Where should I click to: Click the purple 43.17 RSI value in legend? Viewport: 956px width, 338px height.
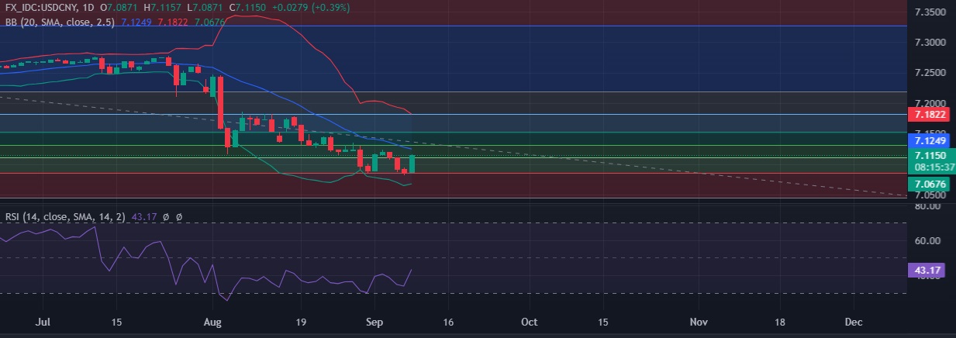(144, 218)
